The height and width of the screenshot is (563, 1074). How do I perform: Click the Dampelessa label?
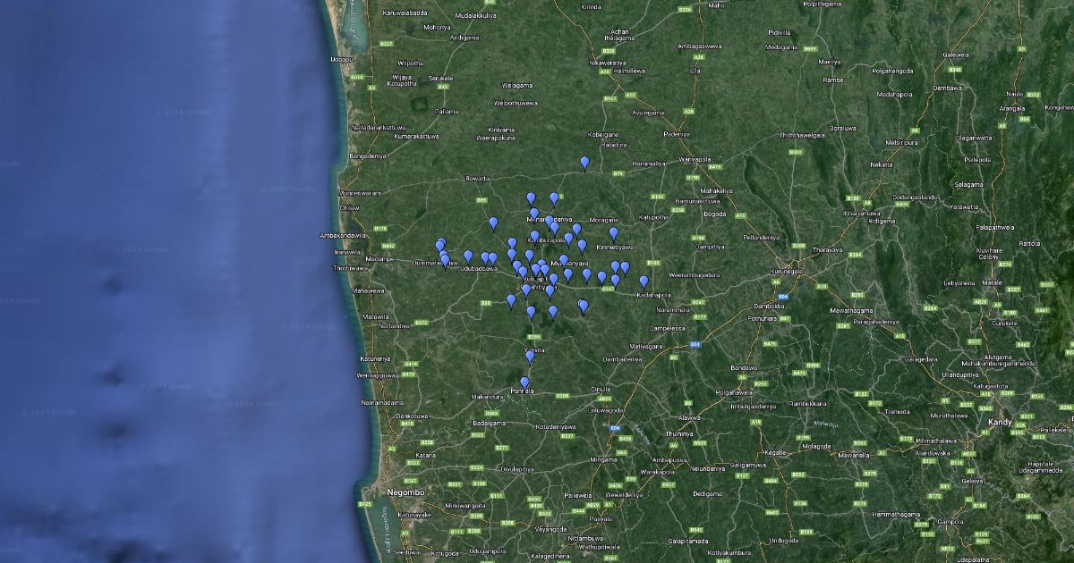tap(666, 328)
